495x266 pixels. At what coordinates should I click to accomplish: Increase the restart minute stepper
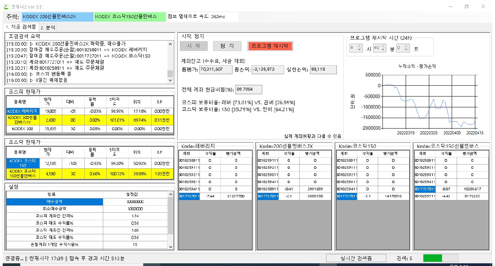point(383,46)
